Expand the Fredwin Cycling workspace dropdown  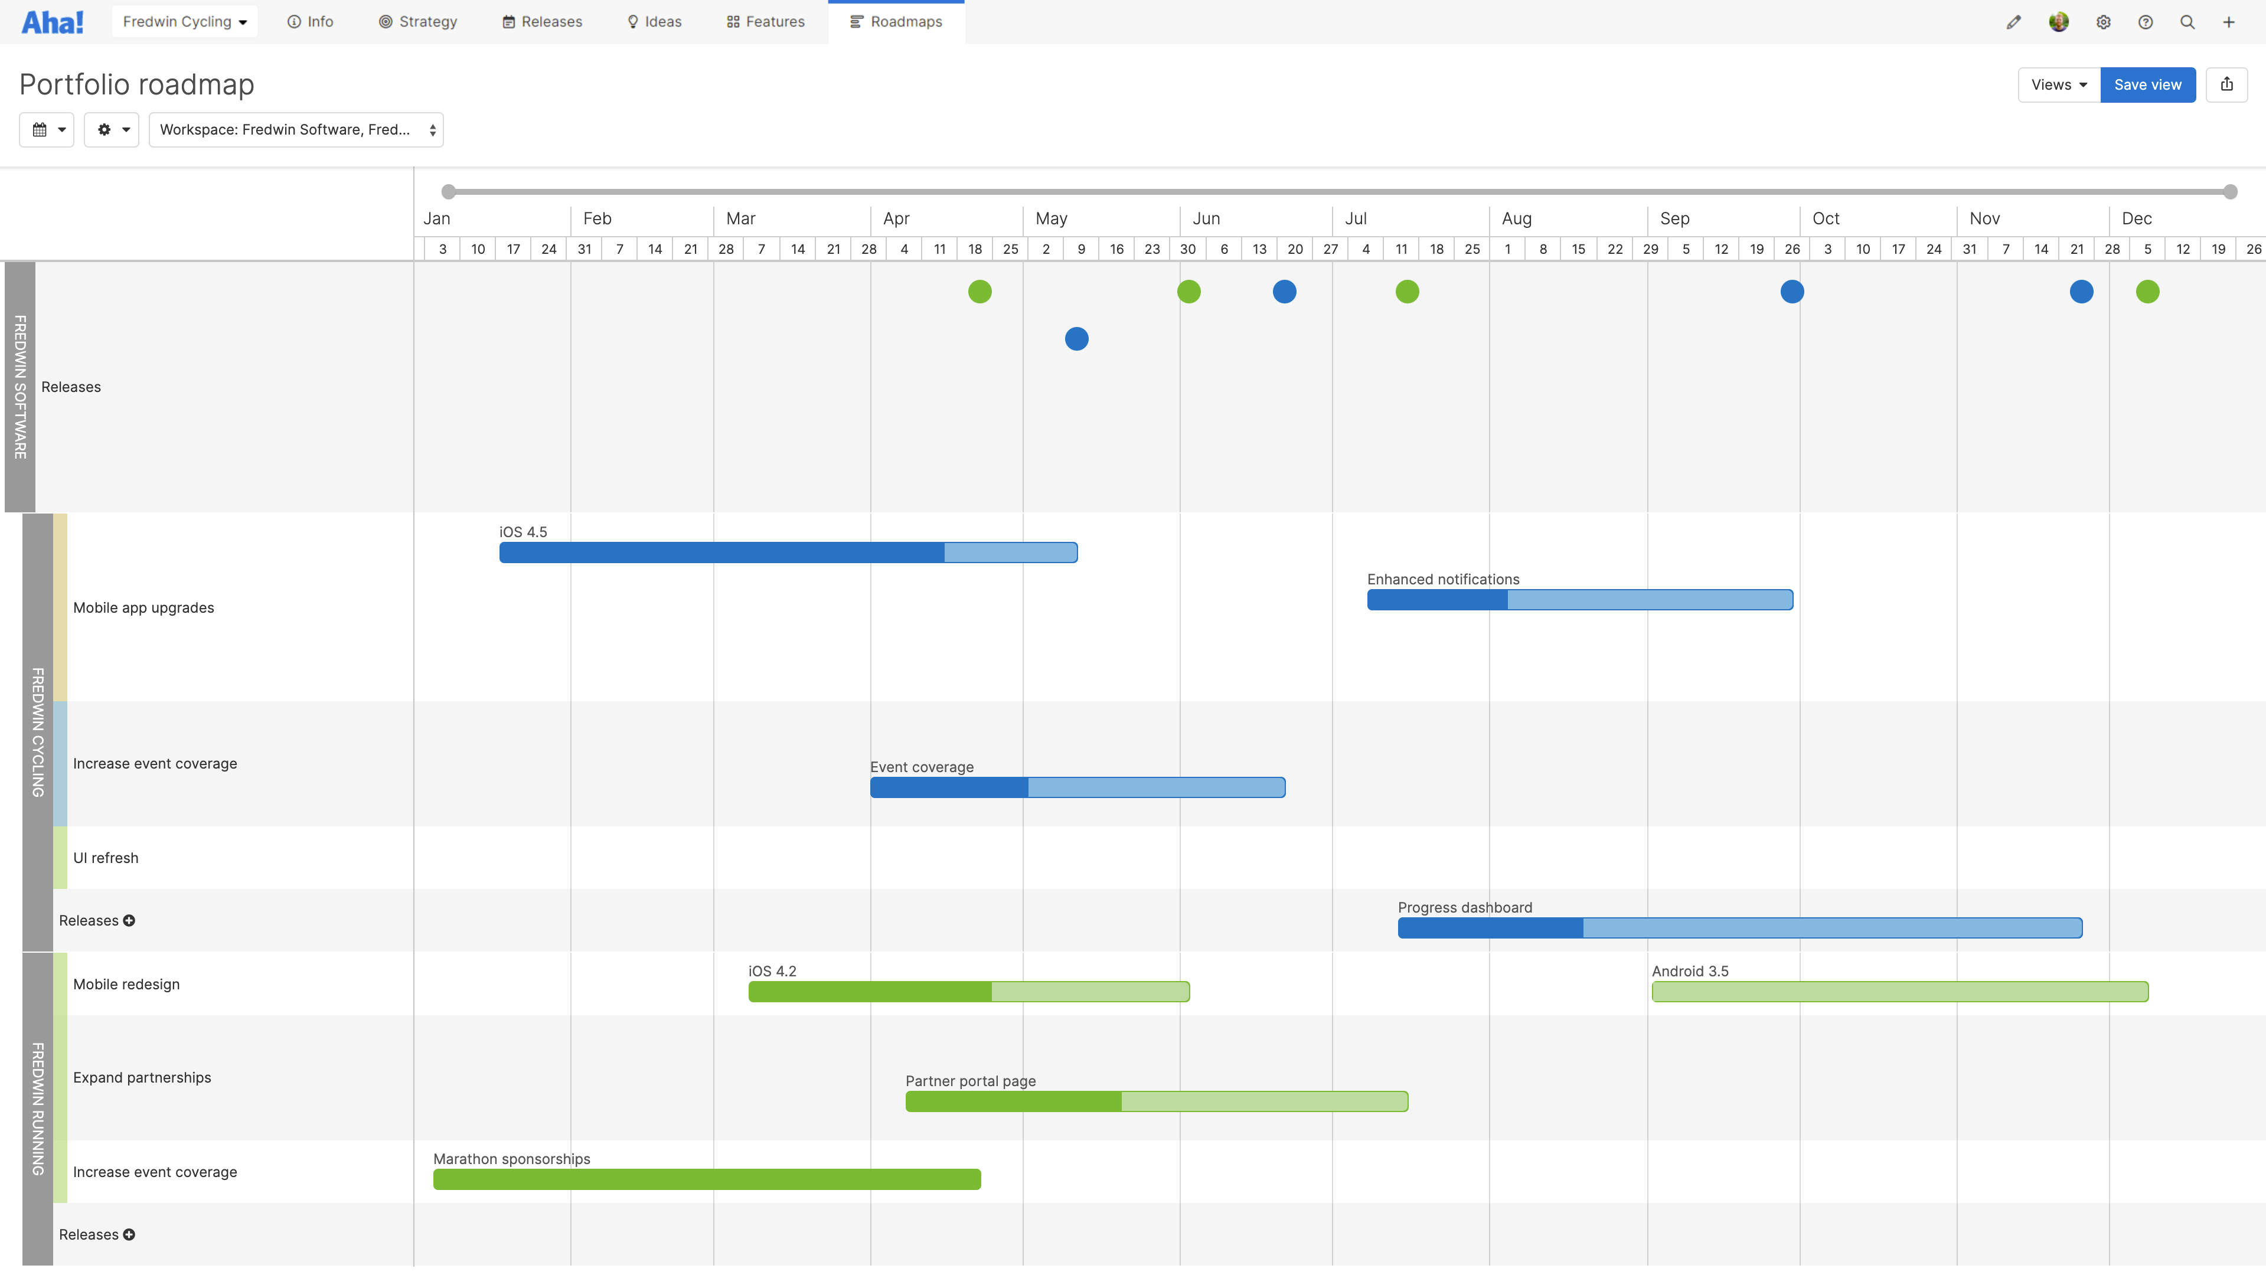click(184, 21)
